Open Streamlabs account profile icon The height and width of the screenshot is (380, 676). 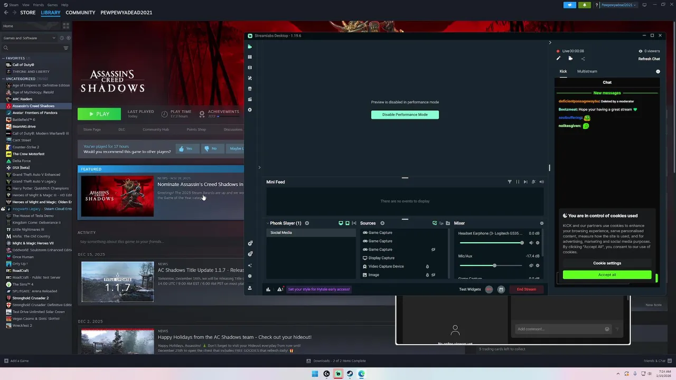(250, 288)
